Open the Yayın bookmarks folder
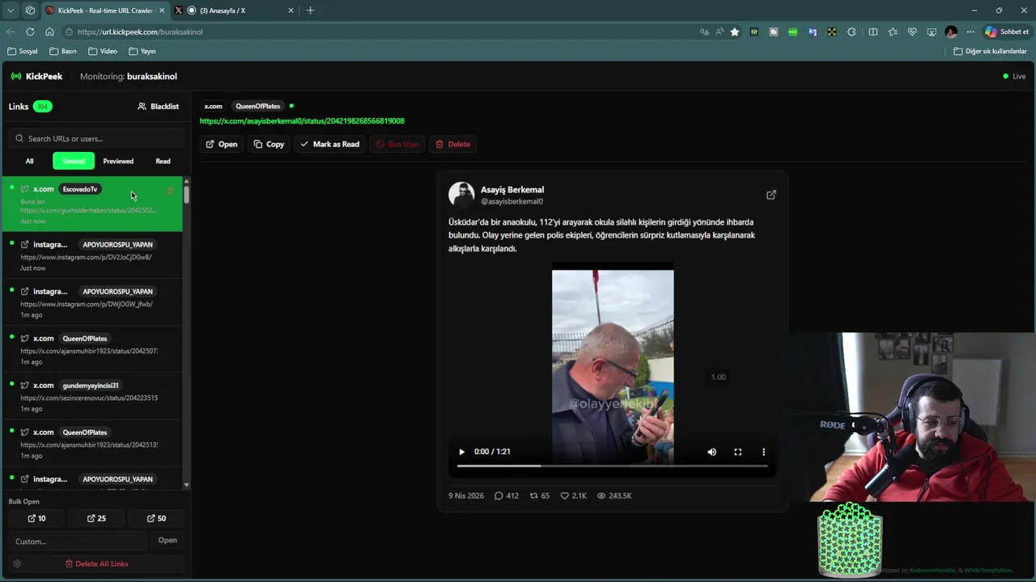This screenshot has height=582, width=1036. [142, 51]
